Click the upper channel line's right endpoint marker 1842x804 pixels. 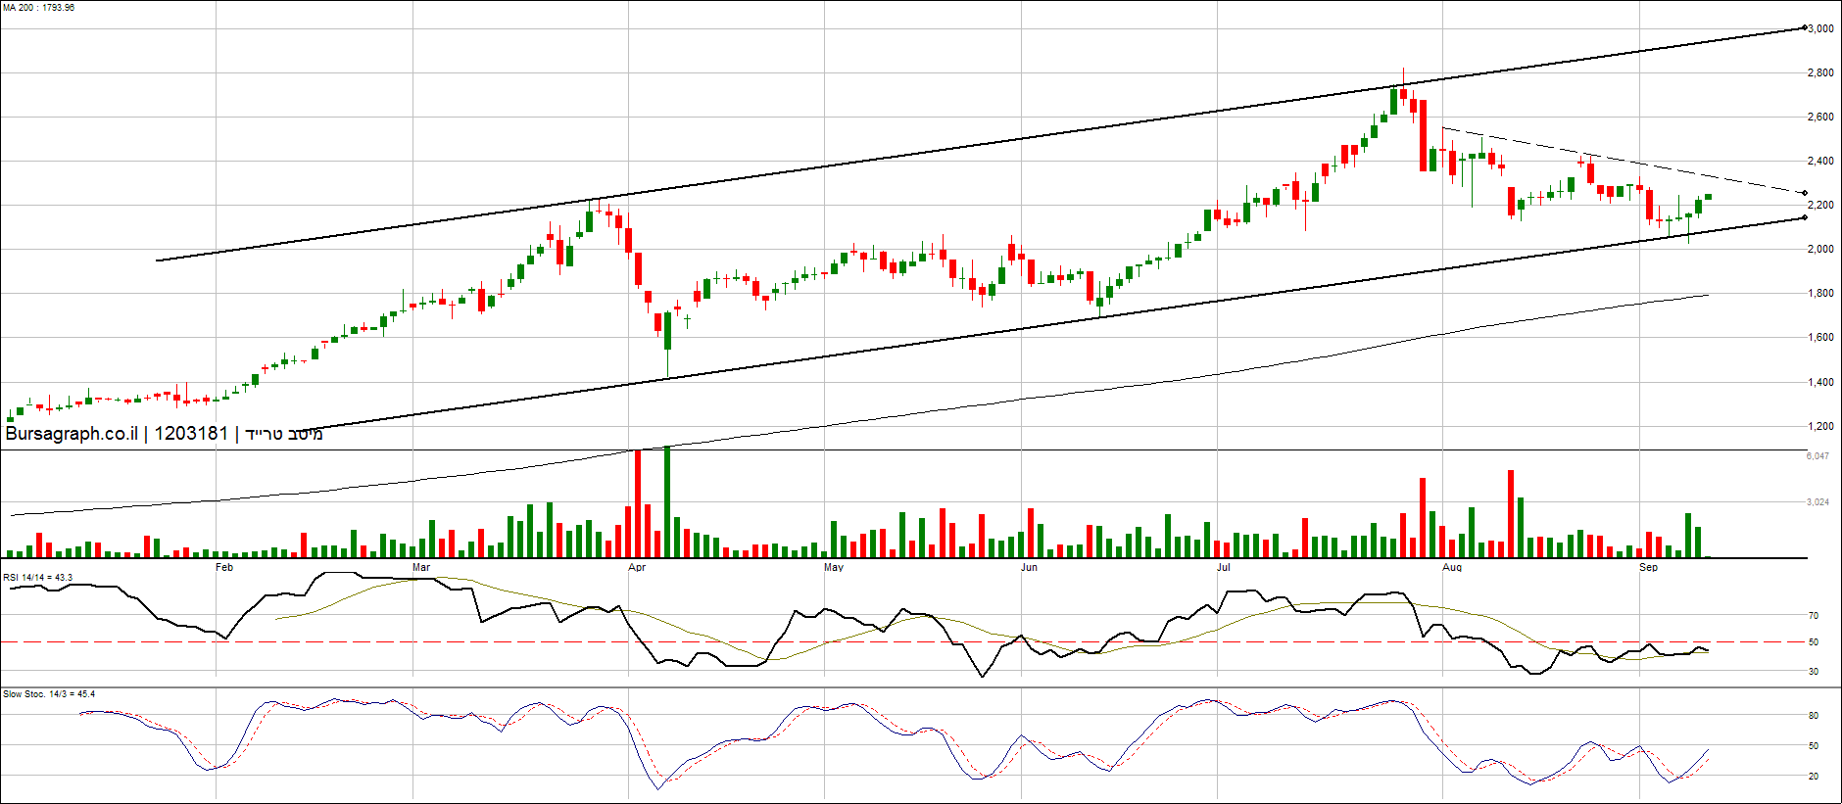(x=1805, y=28)
